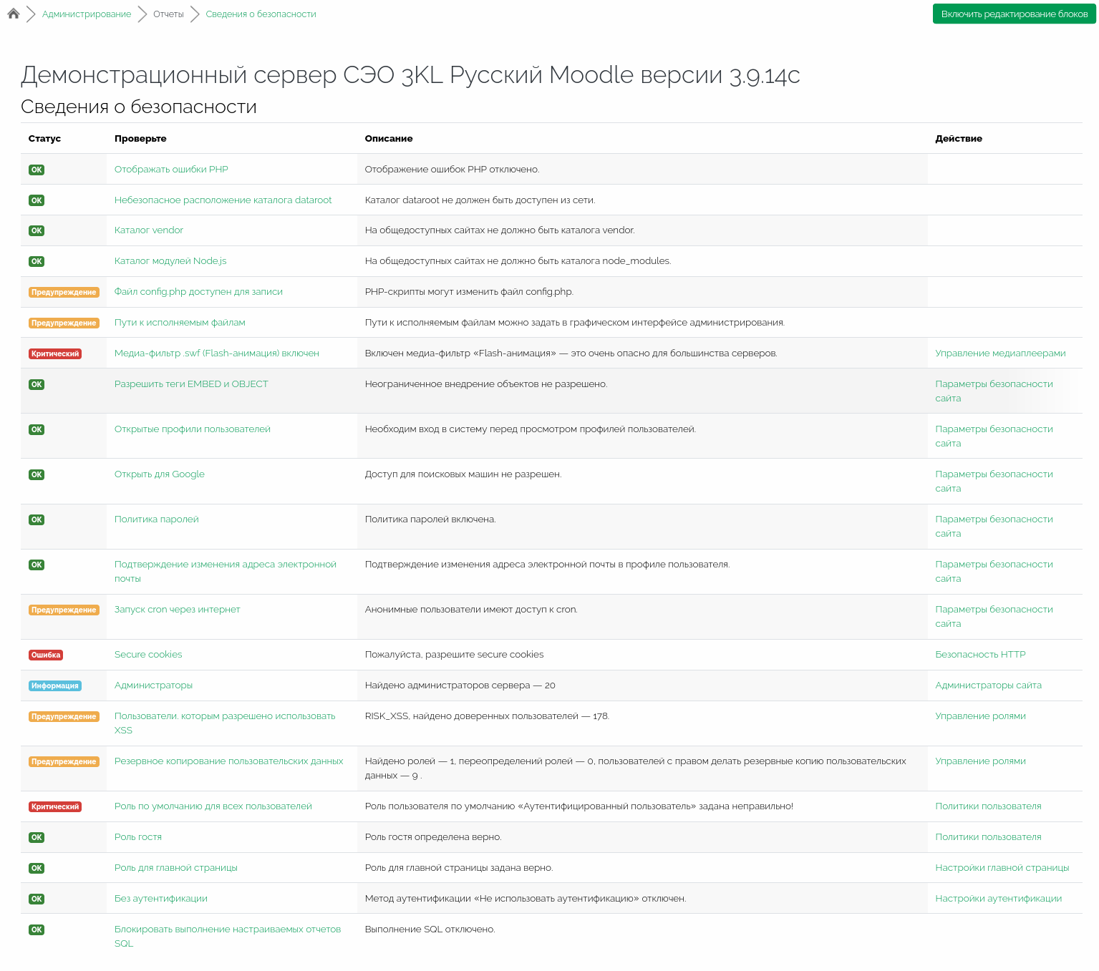Open Сведения о безопасности breadcrumb link

pos(261,14)
